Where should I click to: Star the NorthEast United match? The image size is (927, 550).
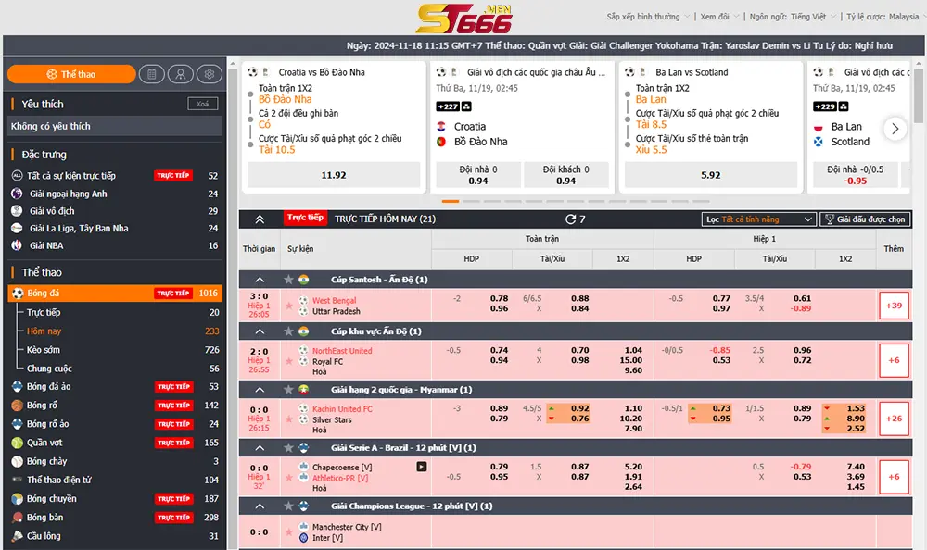click(x=289, y=361)
